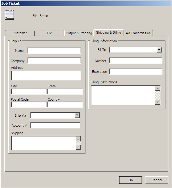Select the Output & Proofing tab
Screen dimensions: 172x188
click(x=79, y=33)
